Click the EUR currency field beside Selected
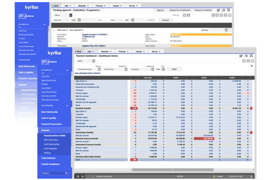This screenshot has width=275, height=180. tap(74, 20)
